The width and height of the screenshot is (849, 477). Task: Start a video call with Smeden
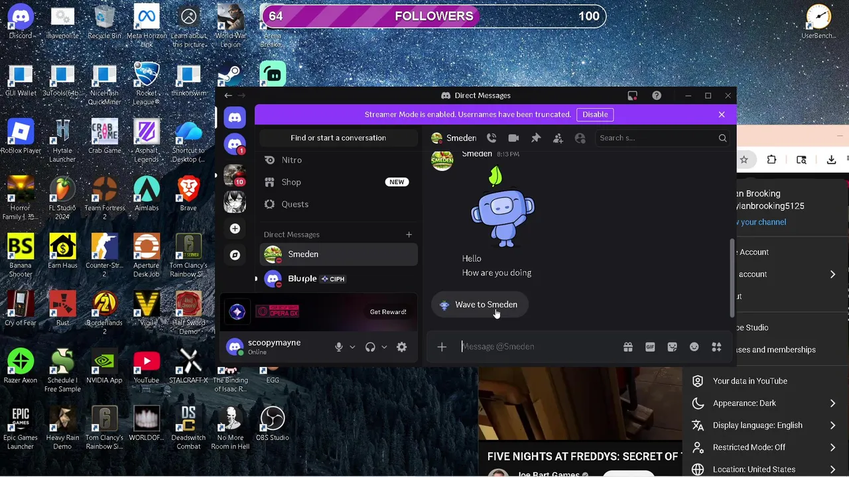coord(513,138)
